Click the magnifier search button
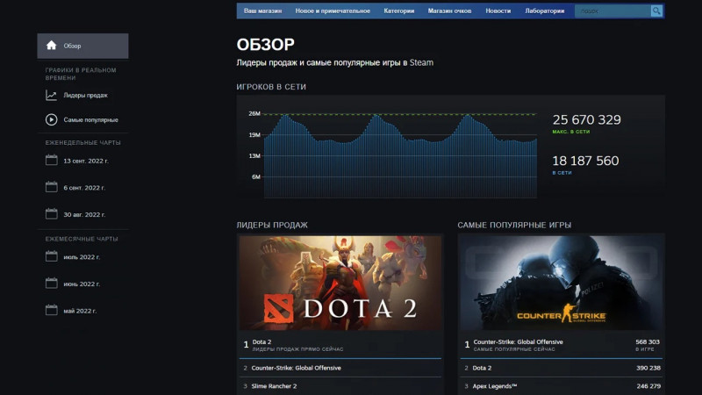 [656, 11]
